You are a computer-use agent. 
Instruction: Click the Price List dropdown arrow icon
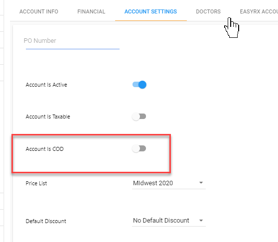point(201,183)
